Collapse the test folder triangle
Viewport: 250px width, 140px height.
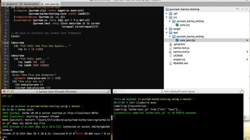coord(167,33)
